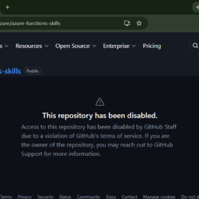This screenshot has height=199, width=199.
Task: Bookmark this page with the star icon
Action: point(139,23)
